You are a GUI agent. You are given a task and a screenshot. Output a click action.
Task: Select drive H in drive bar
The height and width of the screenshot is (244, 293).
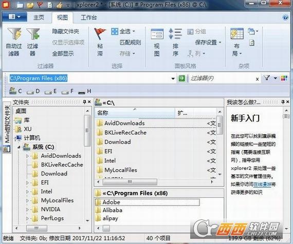[85, 91]
